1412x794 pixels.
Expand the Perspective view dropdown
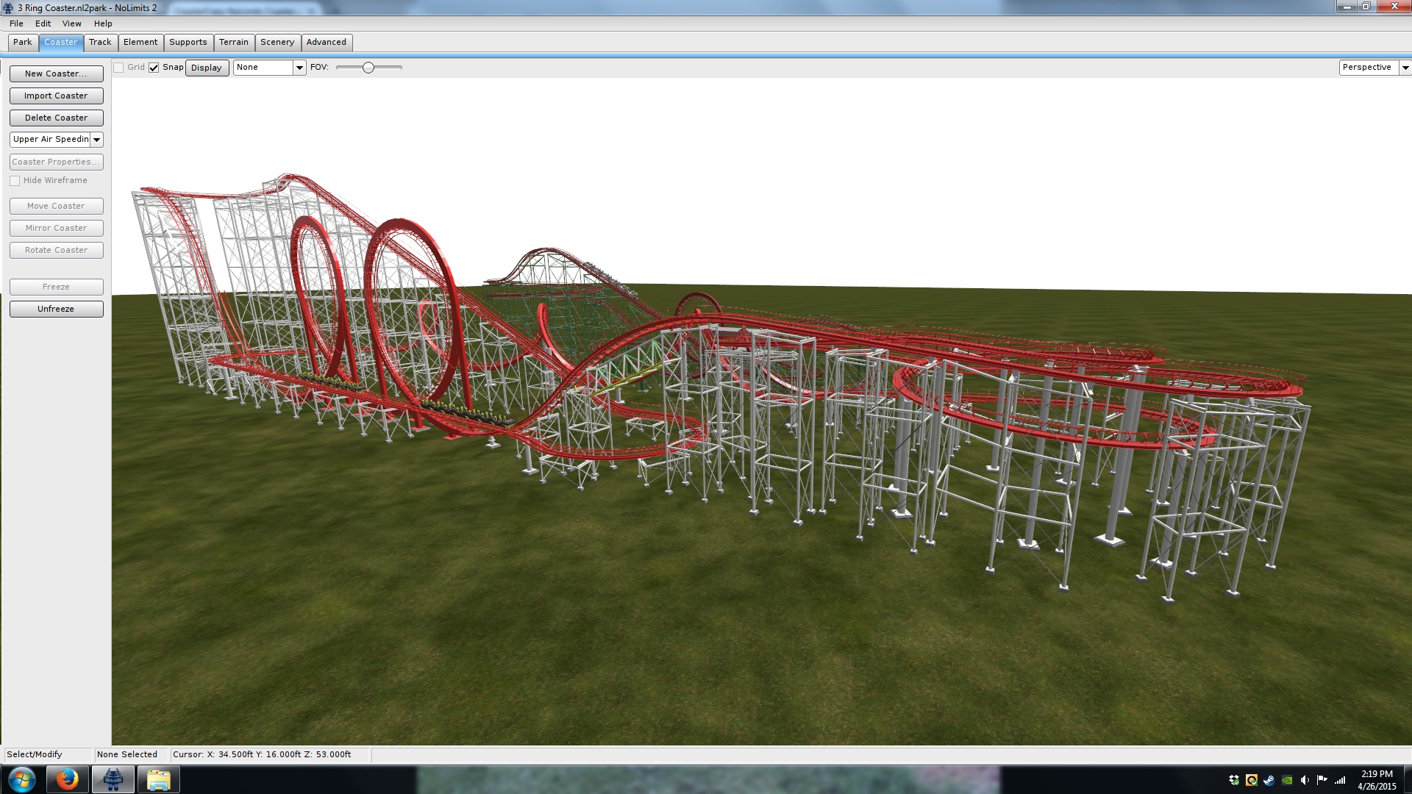[1405, 68]
